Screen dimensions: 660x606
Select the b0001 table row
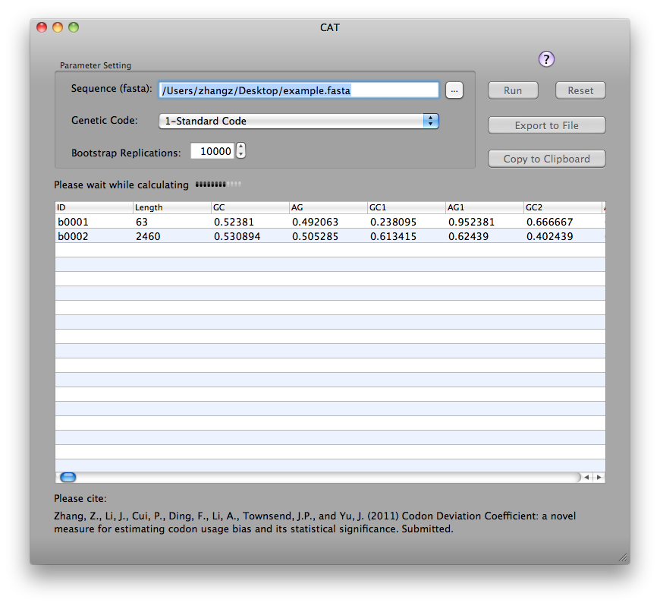pos(330,222)
